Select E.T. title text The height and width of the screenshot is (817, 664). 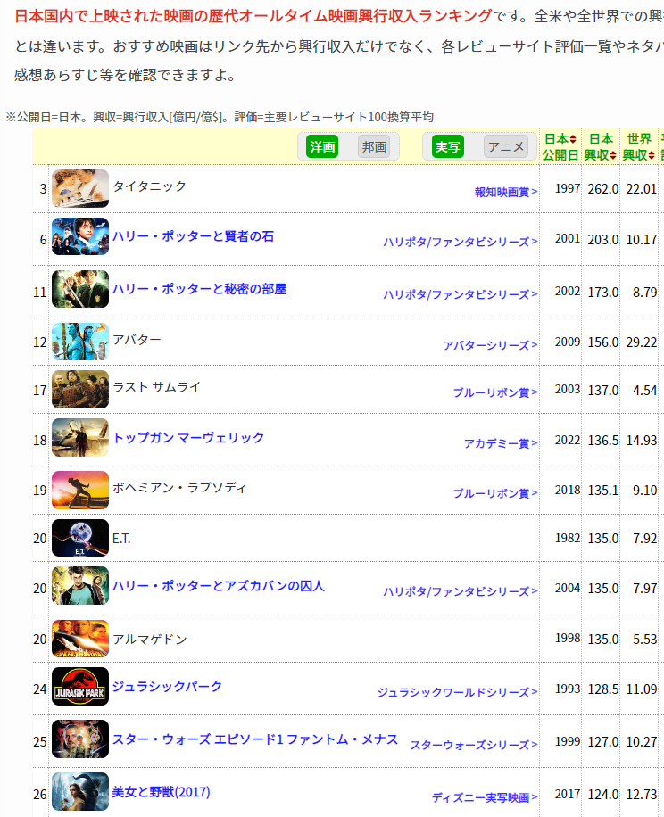click(121, 538)
